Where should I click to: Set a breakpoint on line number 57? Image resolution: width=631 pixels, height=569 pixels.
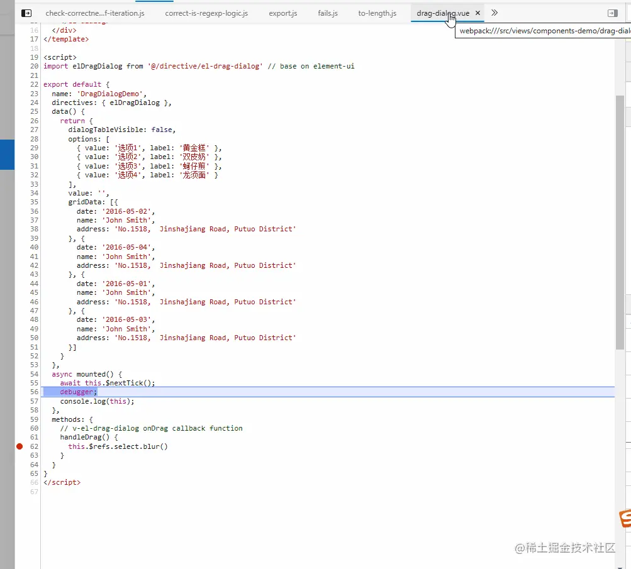34,401
